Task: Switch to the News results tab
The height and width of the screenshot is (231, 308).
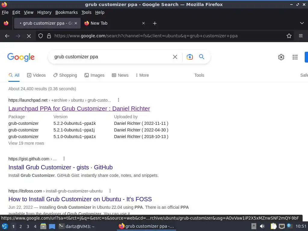Action: 120,75
